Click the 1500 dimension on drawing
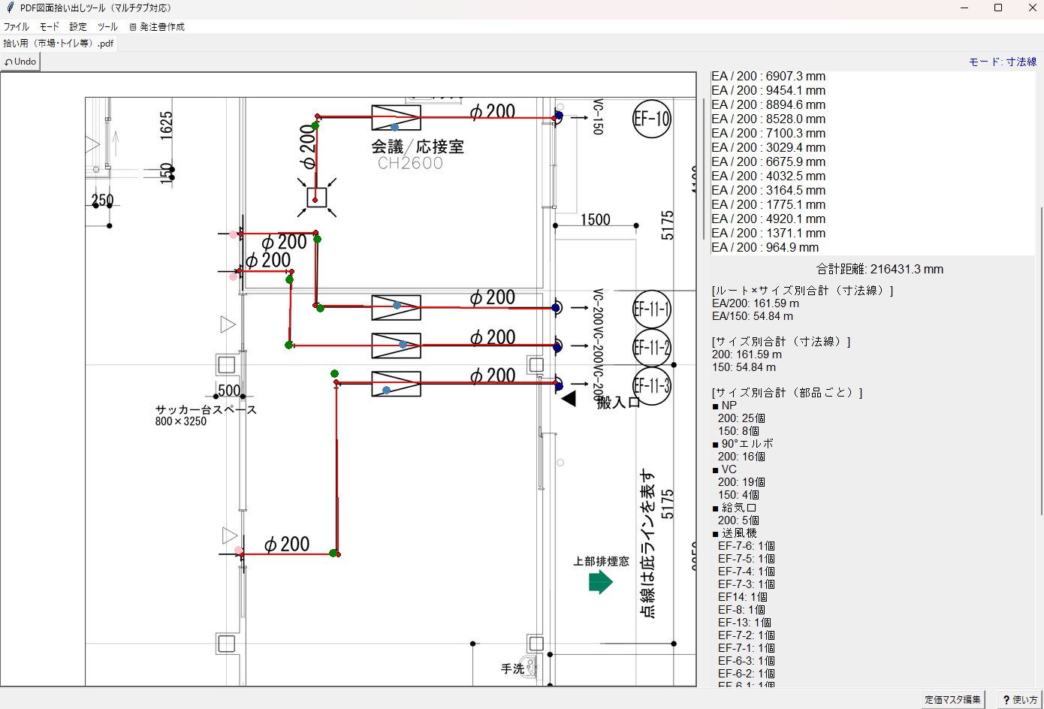This screenshot has height=709, width=1044. (595, 220)
